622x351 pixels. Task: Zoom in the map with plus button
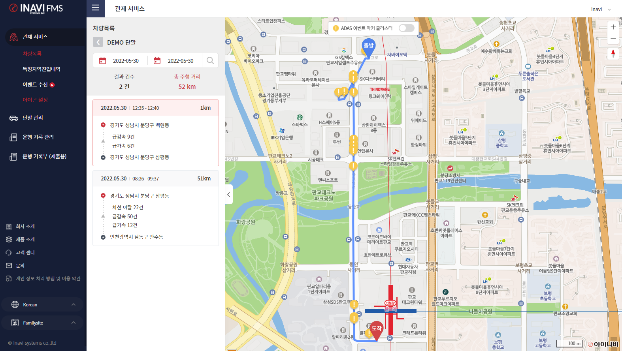tap(613, 27)
